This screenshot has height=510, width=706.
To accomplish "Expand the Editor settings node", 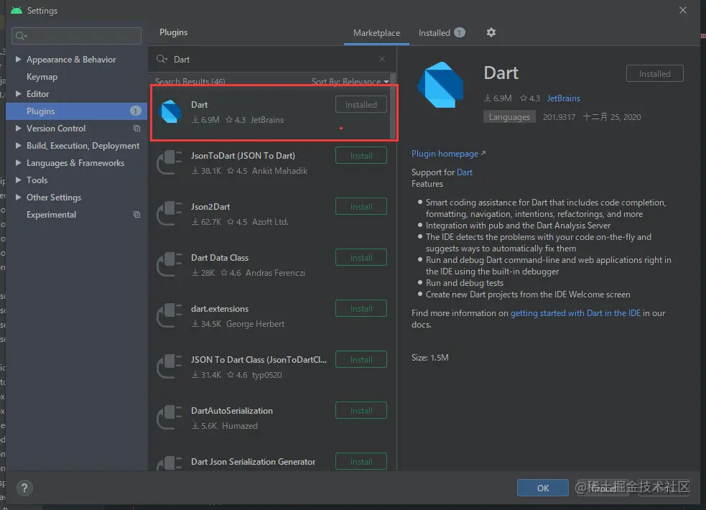I will (x=19, y=93).
